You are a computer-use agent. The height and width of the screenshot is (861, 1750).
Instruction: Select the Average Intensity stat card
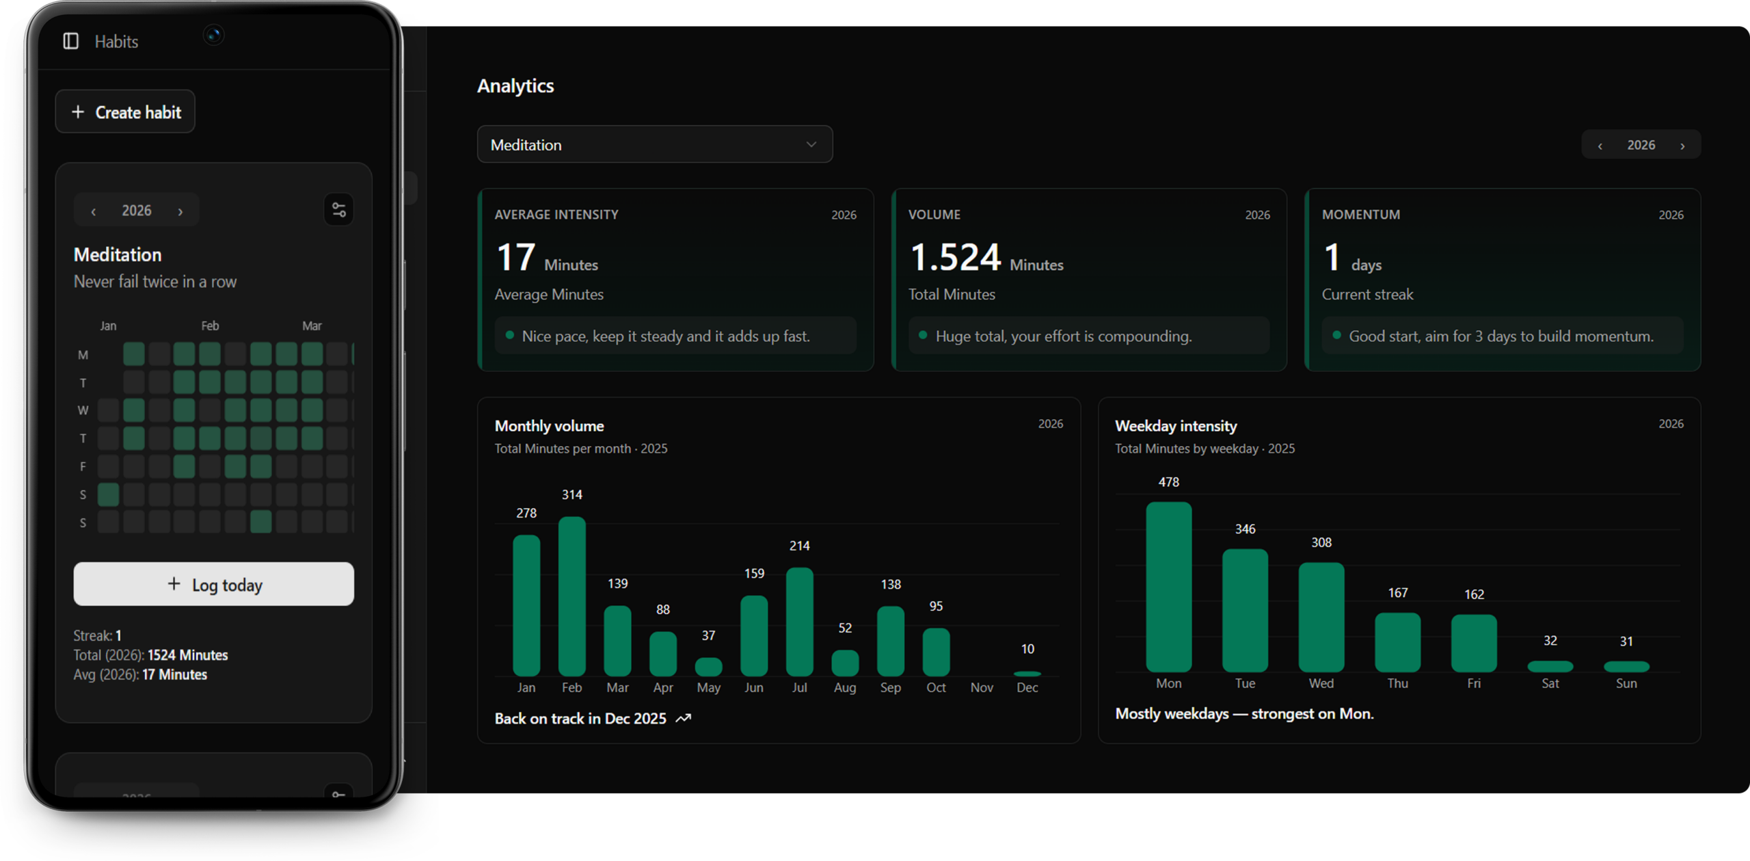click(675, 280)
